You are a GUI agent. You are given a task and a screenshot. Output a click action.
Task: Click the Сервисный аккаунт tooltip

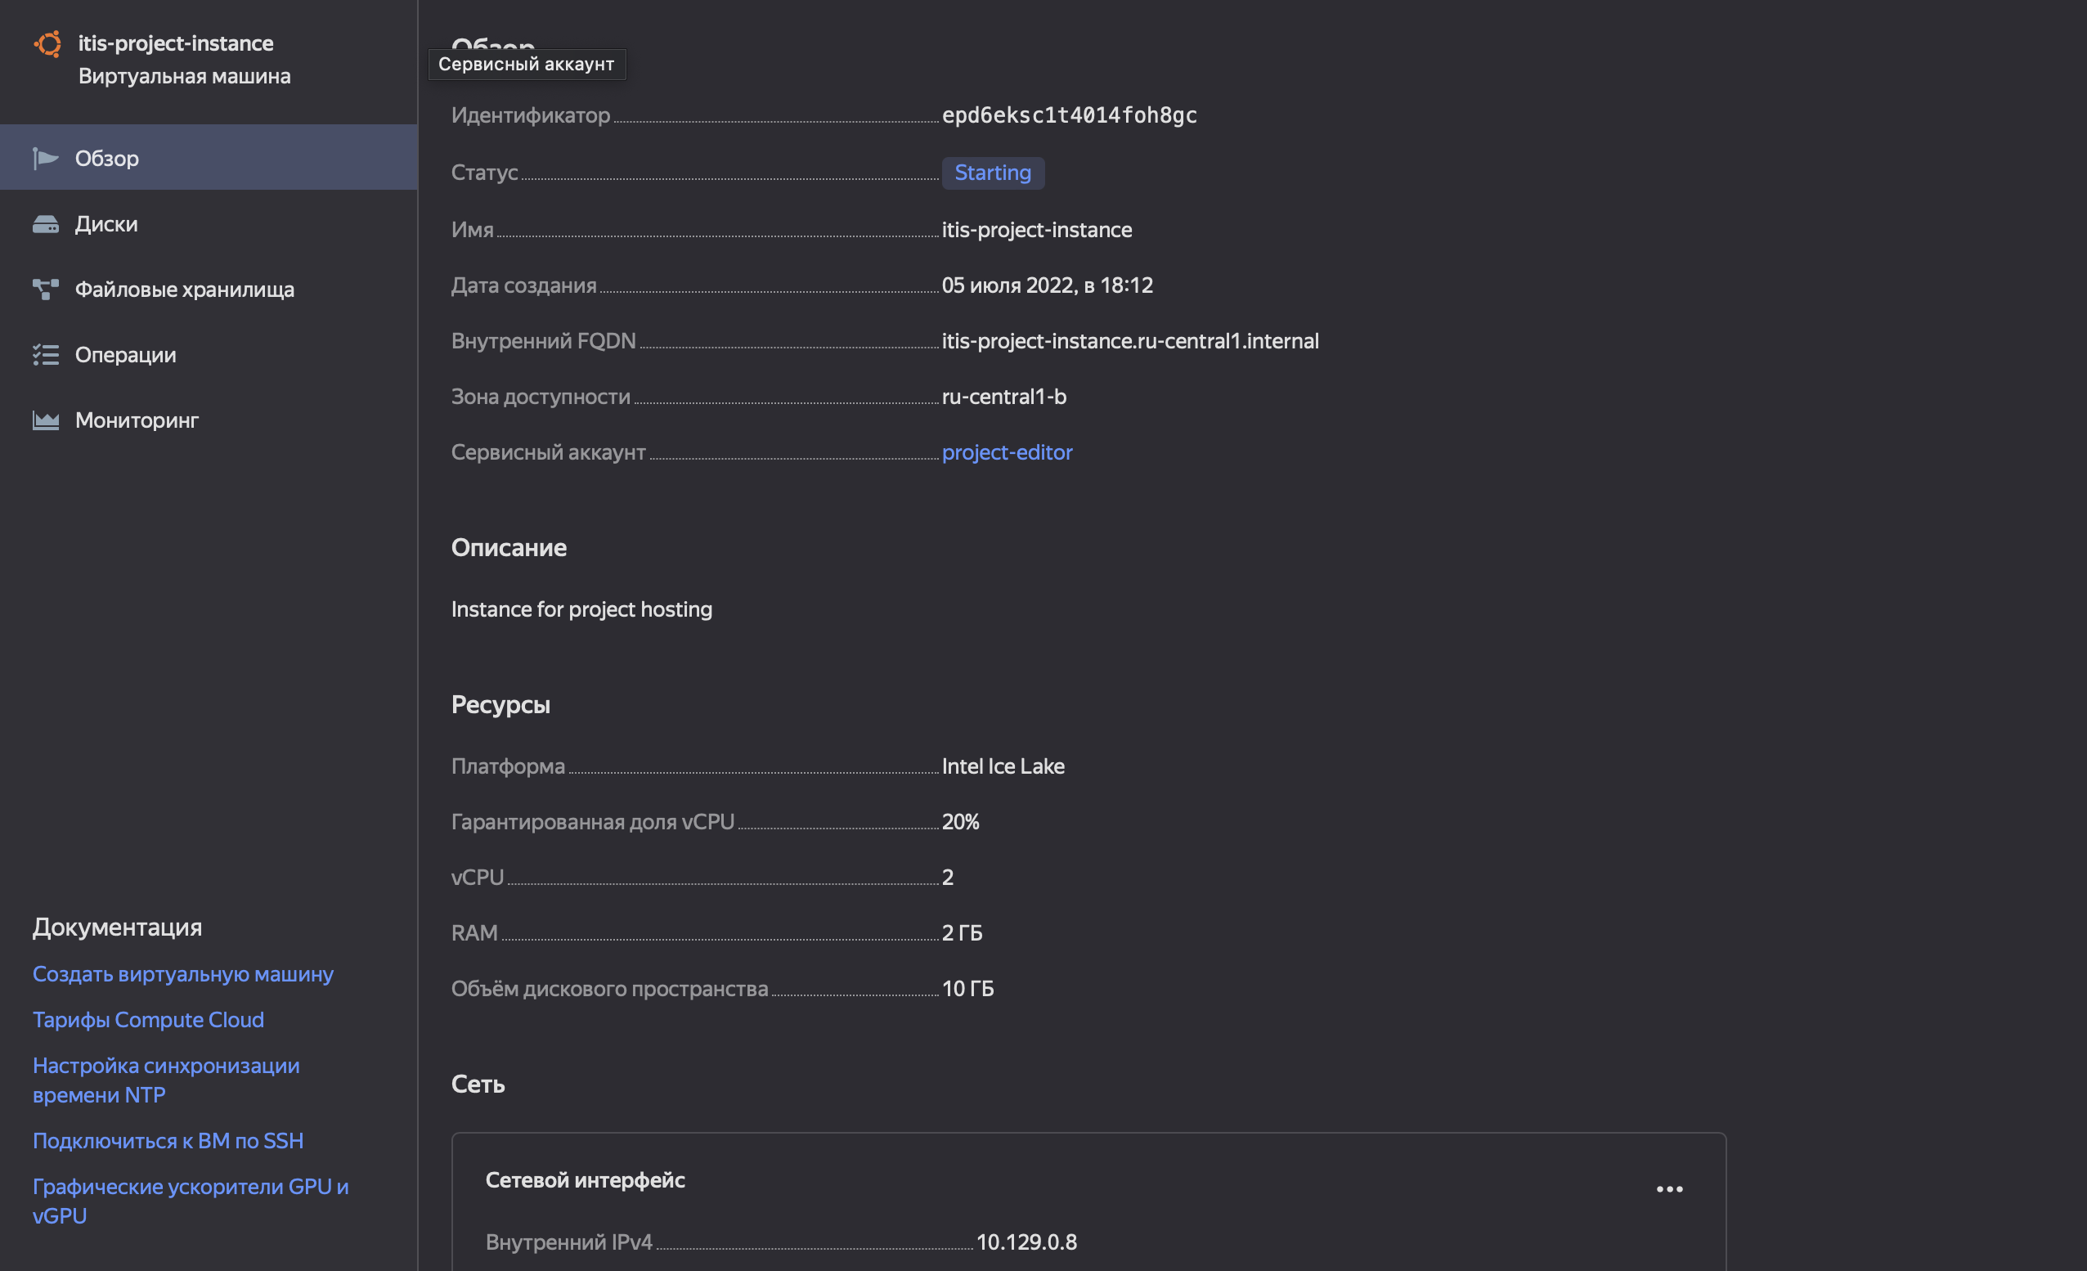tap(527, 65)
